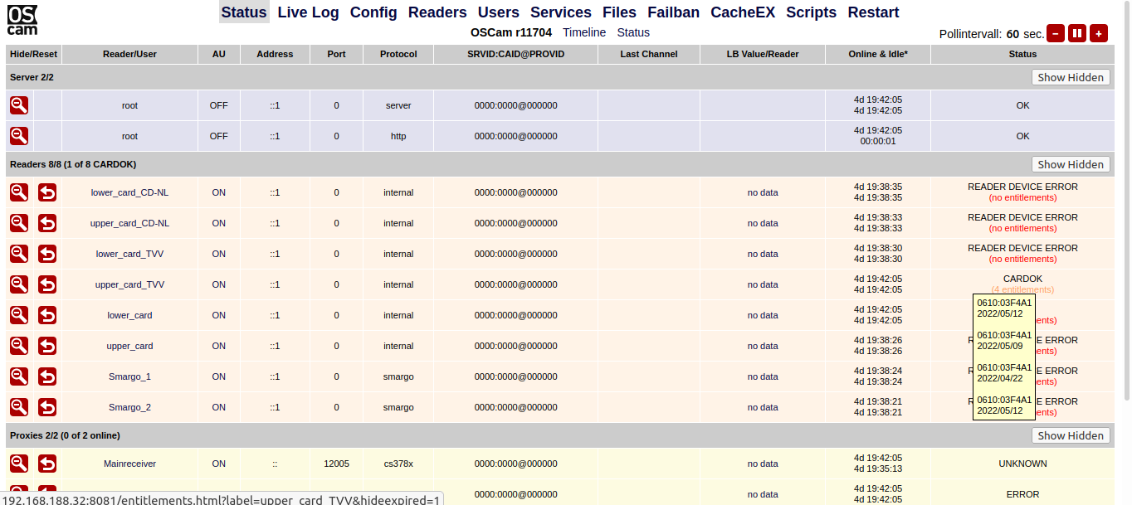The width and height of the screenshot is (1132, 505).
Task: Reset the upper_card_CD-NL reader via arrow icon
Action: point(47,223)
